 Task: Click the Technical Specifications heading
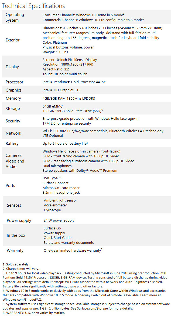[x=33, y=5]
